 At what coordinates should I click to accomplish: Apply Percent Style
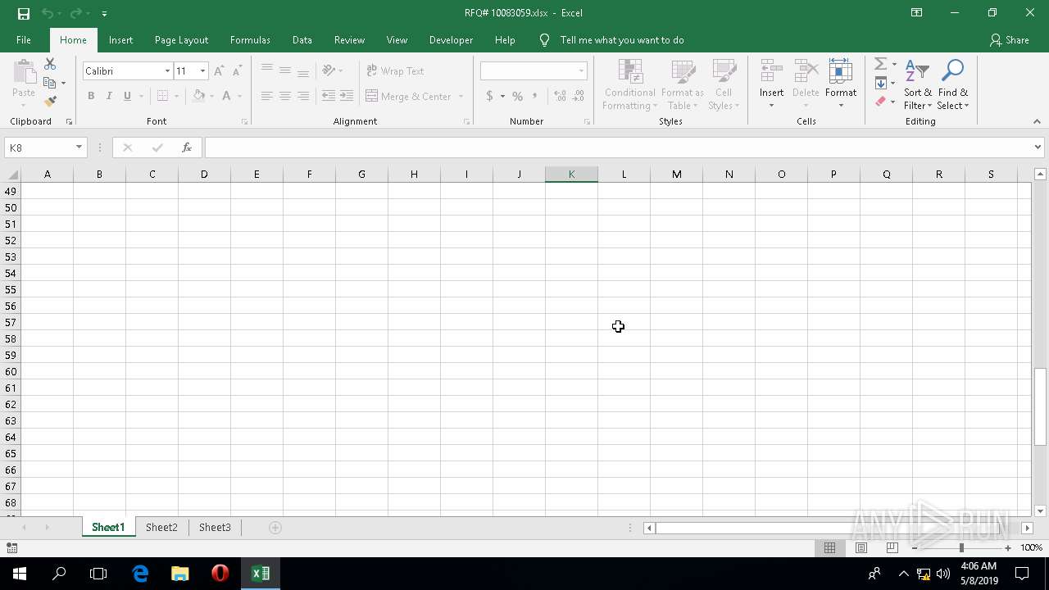click(x=517, y=96)
